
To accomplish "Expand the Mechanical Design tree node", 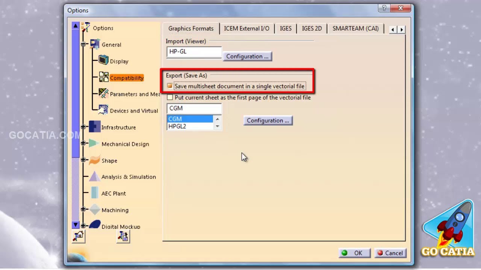I will pos(83,144).
